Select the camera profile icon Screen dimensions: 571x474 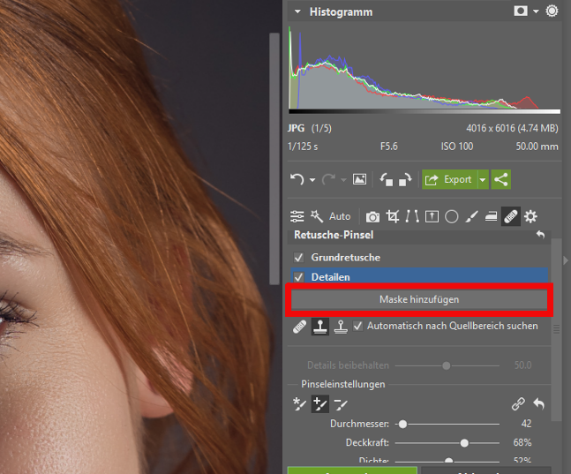[x=372, y=217]
